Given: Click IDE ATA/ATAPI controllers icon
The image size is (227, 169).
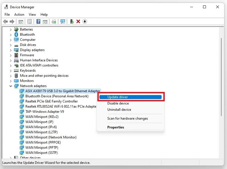Looking at the screenshot, I should coord(16,66).
